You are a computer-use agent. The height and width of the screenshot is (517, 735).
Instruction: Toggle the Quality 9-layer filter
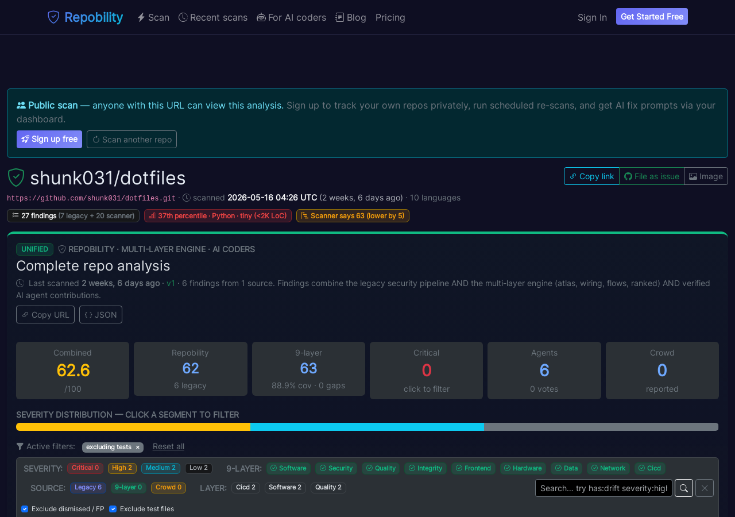click(x=381, y=468)
